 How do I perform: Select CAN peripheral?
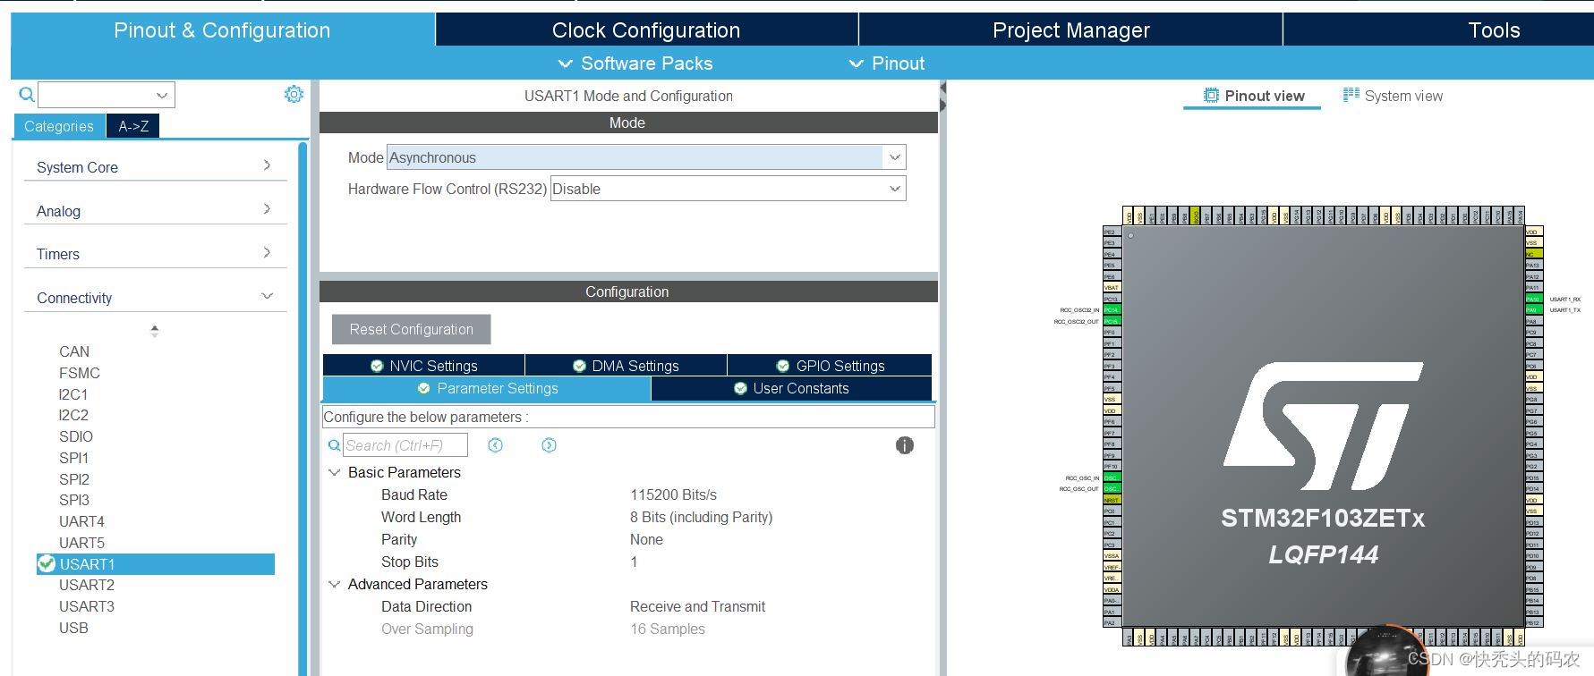(x=74, y=351)
